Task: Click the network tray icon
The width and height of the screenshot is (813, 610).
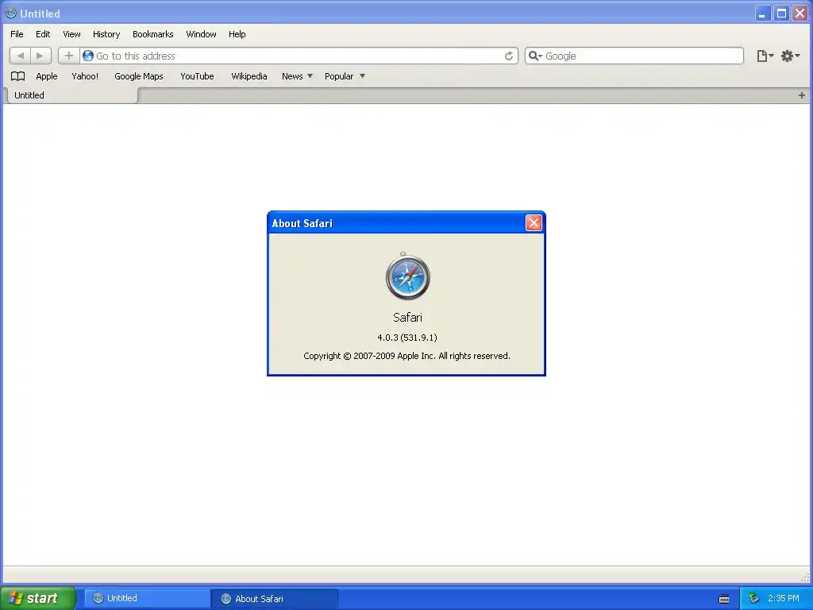Action: [x=753, y=598]
